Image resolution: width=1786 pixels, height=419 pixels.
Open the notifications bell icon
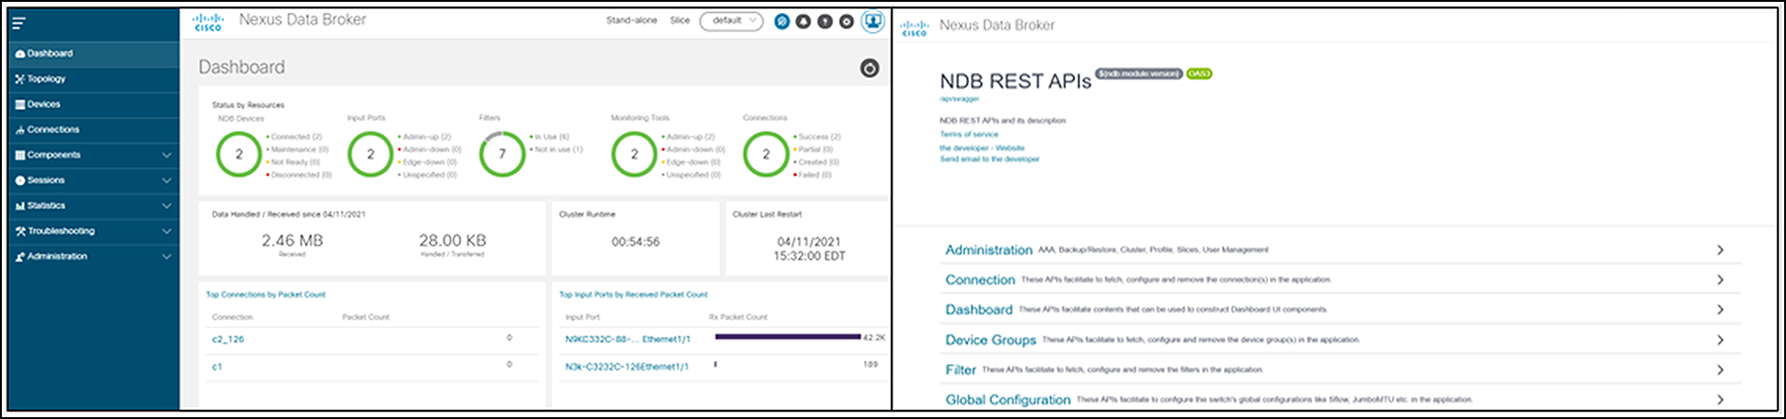(803, 21)
